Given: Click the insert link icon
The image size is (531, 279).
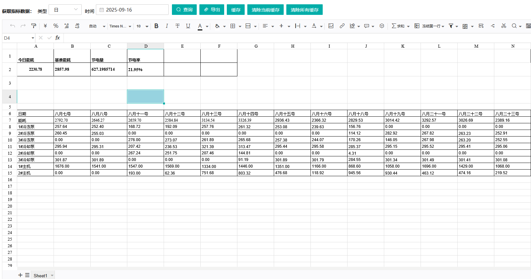Looking at the screenshot, I should click(x=342, y=26).
